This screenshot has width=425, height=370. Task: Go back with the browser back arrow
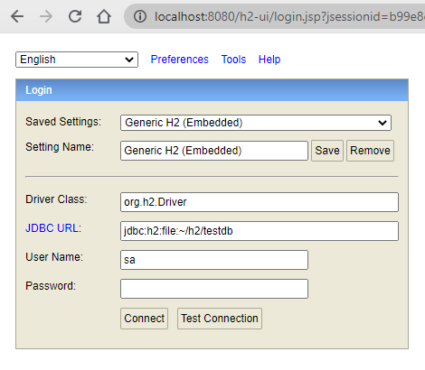pos(17,16)
